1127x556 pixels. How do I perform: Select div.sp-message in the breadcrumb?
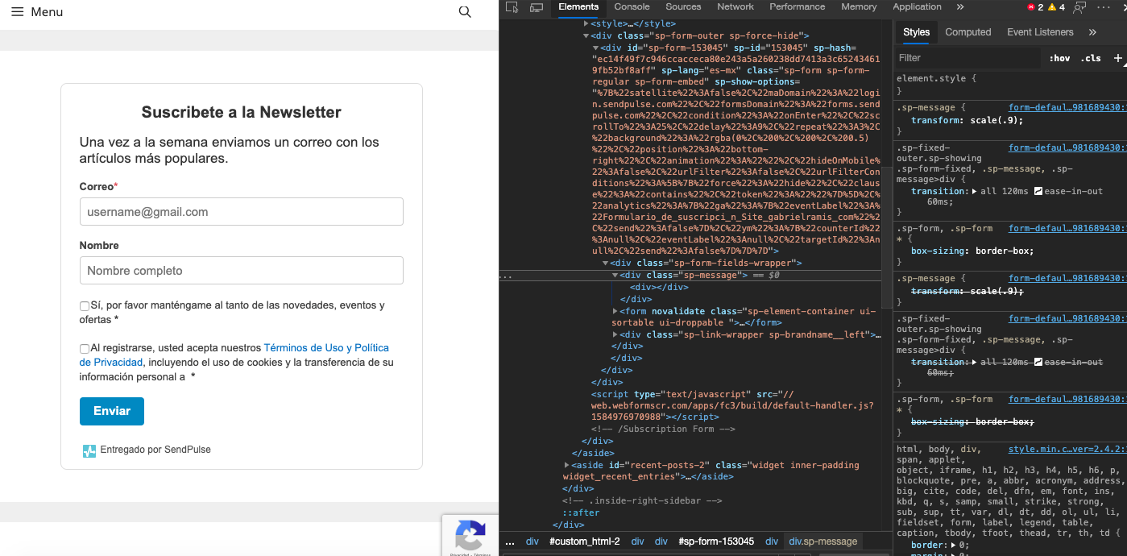(822, 541)
